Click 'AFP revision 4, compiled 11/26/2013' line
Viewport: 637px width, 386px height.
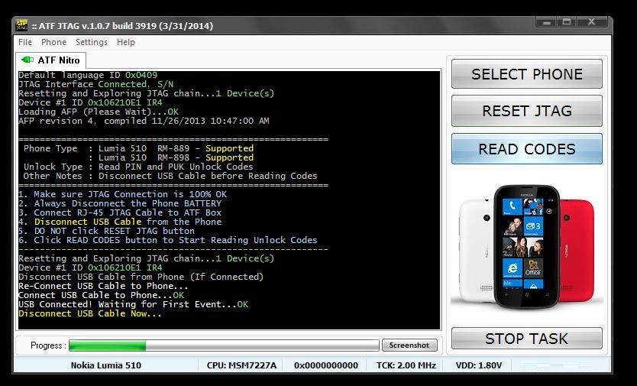(144, 122)
